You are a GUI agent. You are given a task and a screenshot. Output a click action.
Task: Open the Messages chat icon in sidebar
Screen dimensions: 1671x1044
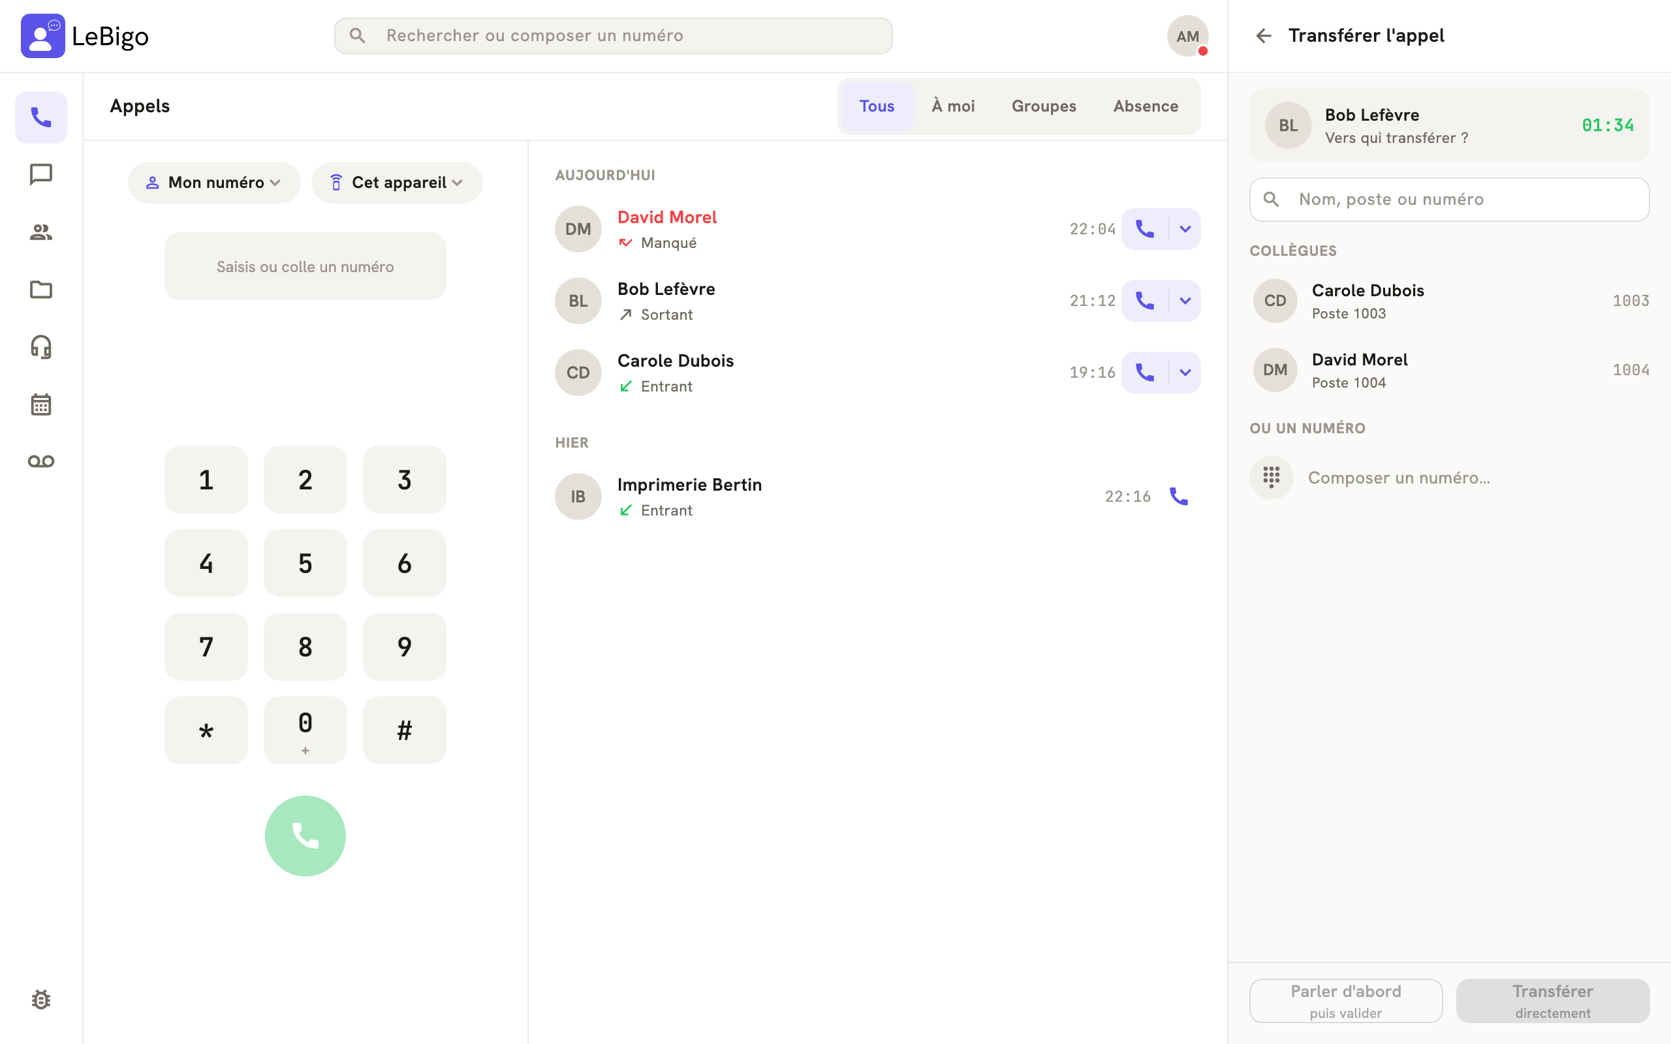point(40,175)
